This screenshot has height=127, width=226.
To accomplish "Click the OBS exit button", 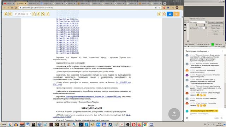I will 216,34.
